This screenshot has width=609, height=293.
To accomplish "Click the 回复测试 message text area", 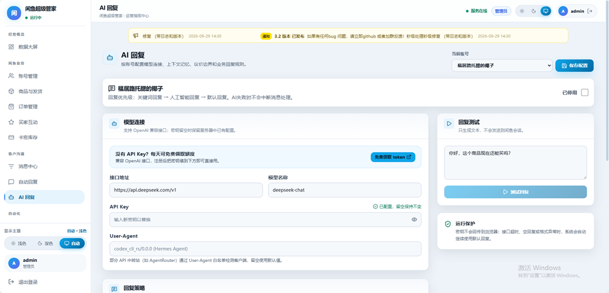I will [515, 162].
